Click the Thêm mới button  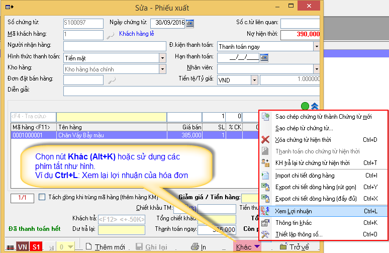tap(105, 247)
